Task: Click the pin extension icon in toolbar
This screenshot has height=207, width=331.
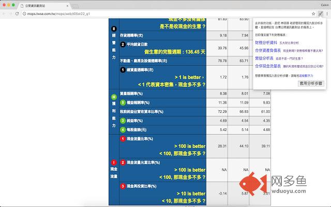Action: click(321, 13)
